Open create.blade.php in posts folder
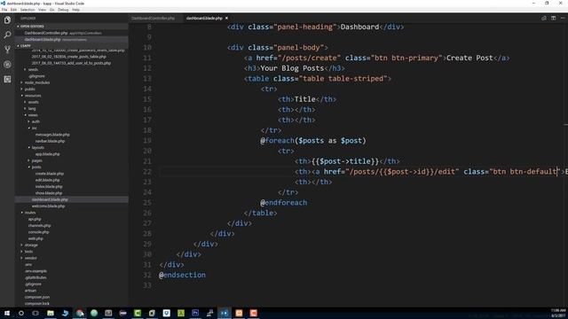 tap(50, 174)
